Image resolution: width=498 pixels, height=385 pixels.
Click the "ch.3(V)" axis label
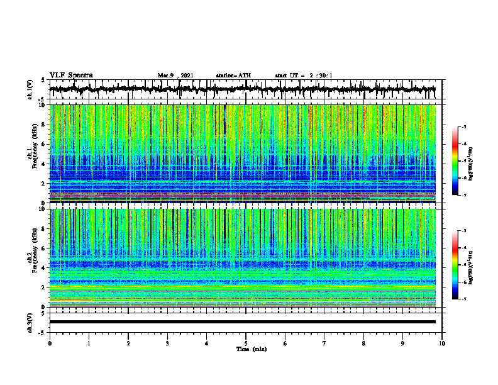click(30, 323)
